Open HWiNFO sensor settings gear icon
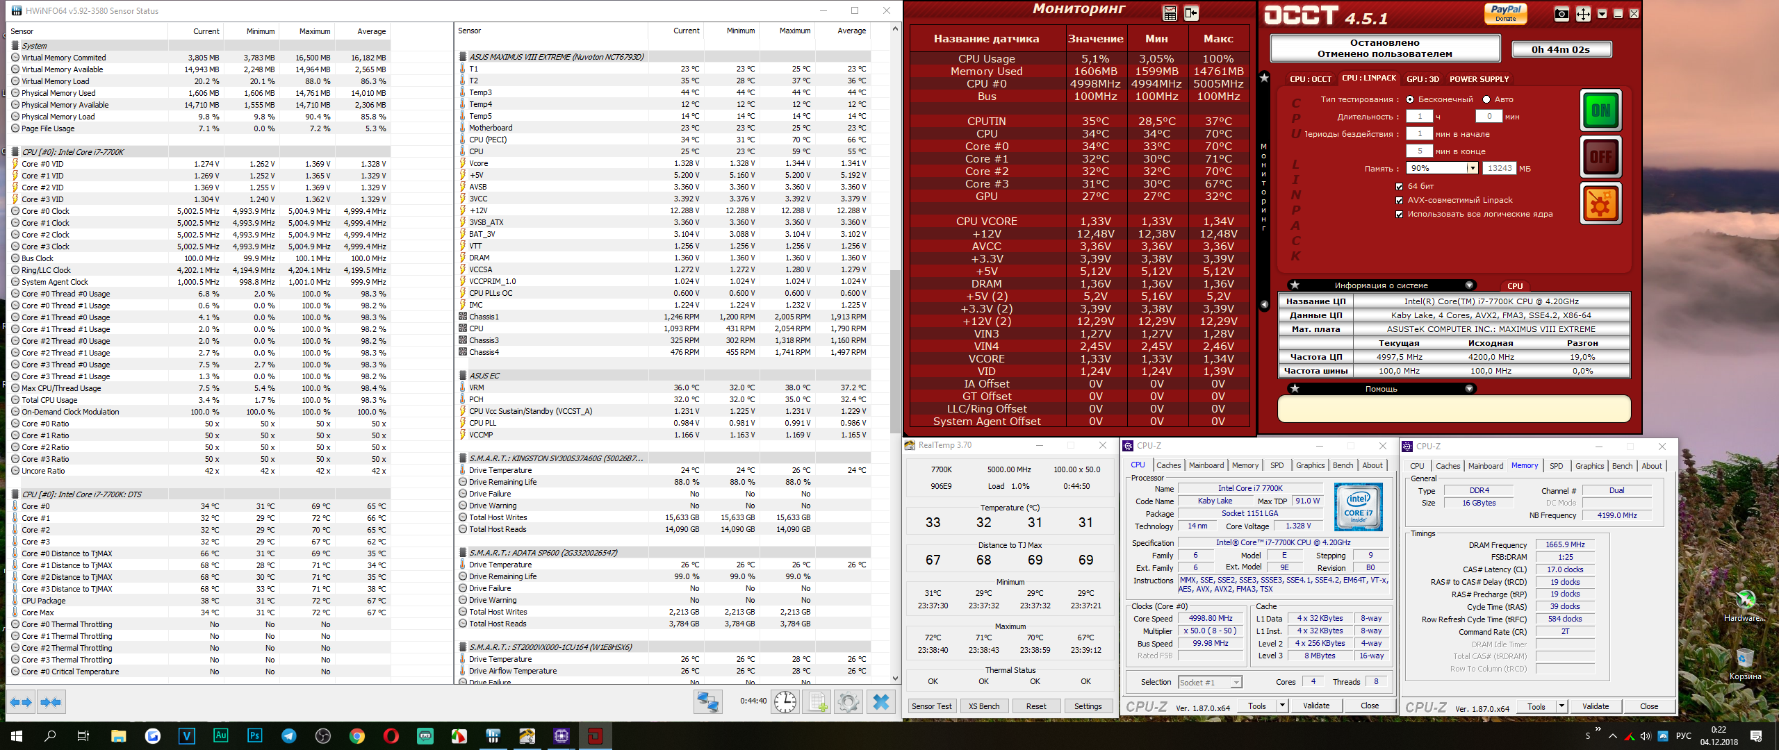1779x750 pixels. click(848, 702)
